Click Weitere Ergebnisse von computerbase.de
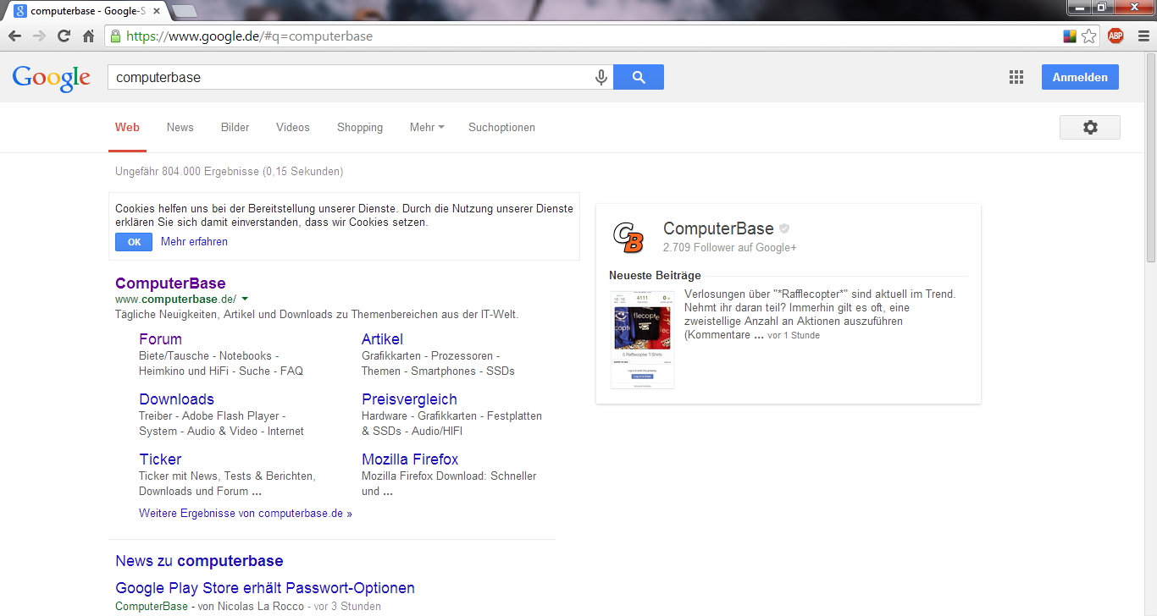The height and width of the screenshot is (616, 1157). 246,514
